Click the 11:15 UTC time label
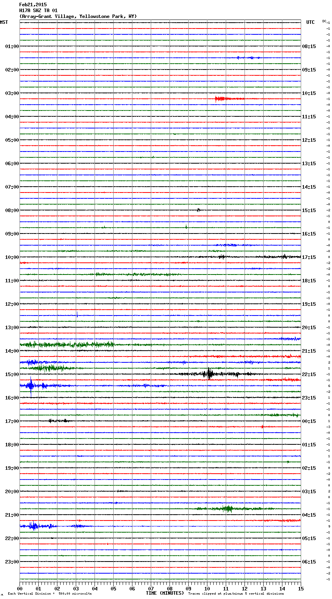This screenshot has width=332, height=599. [309, 117]
